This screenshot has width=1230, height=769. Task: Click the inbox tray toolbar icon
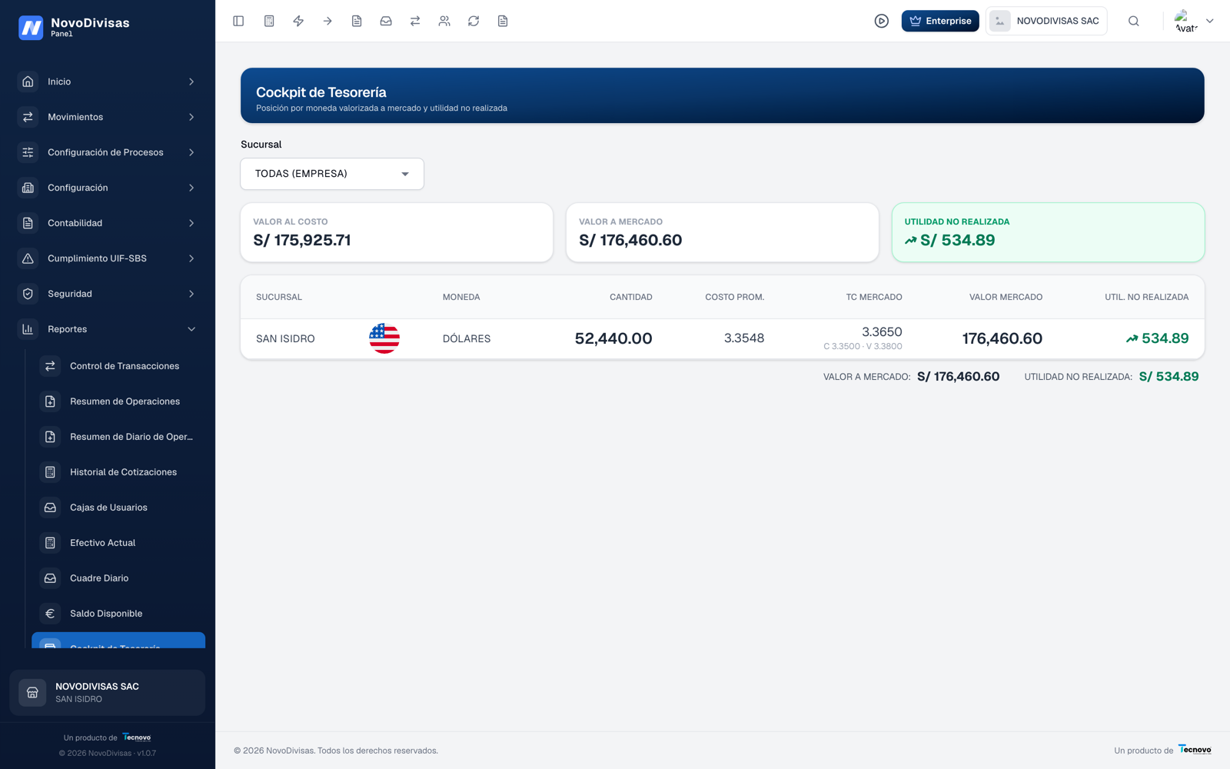click(x=386, y=21)
